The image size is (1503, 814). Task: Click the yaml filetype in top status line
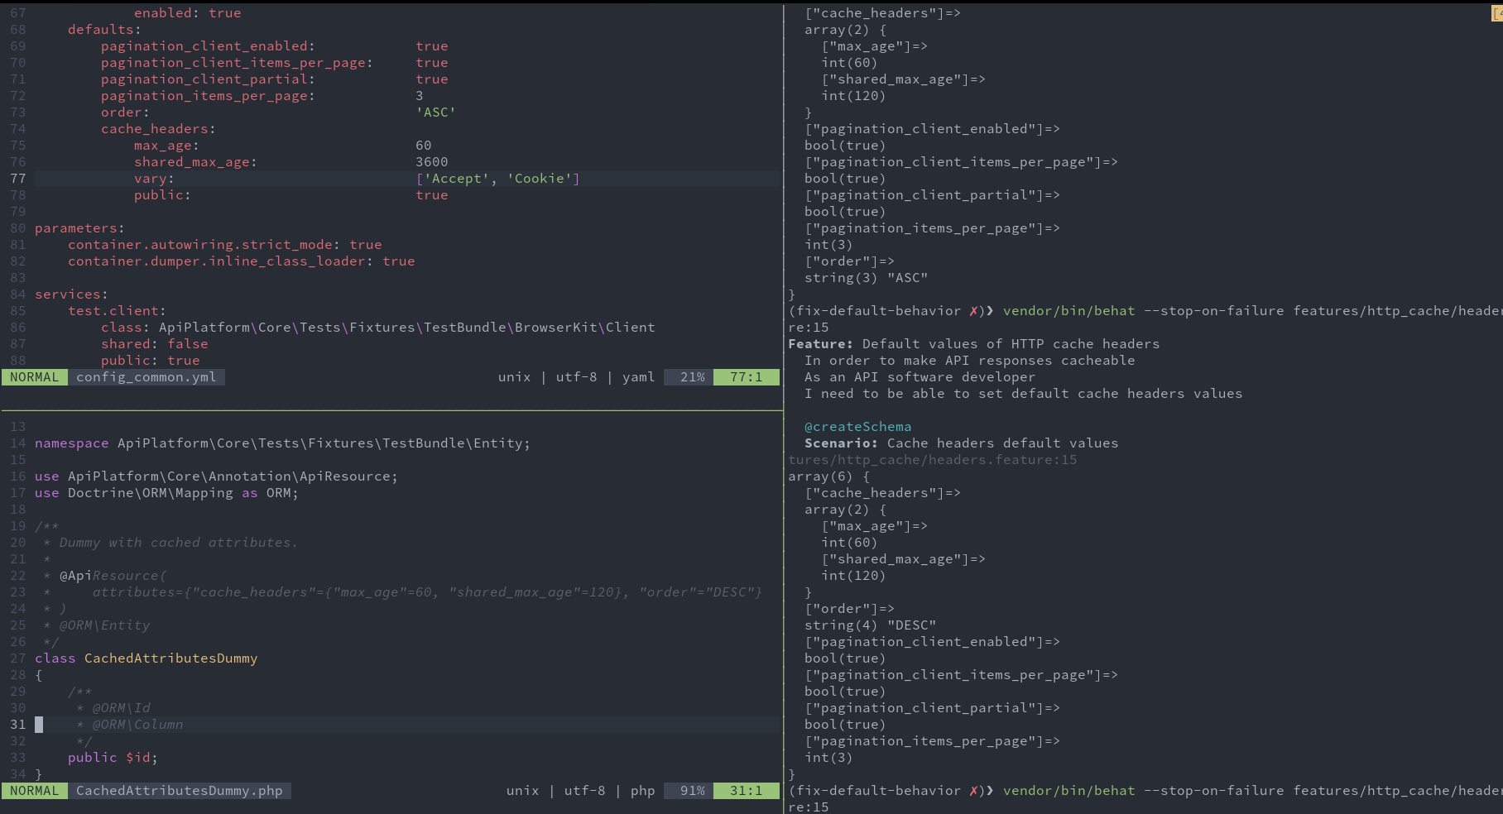pos(639,377)
